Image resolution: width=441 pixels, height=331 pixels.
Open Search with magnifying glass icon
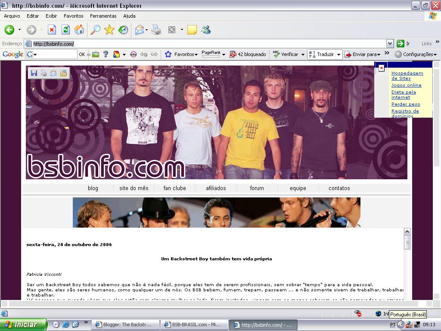(x=95, y=30)
